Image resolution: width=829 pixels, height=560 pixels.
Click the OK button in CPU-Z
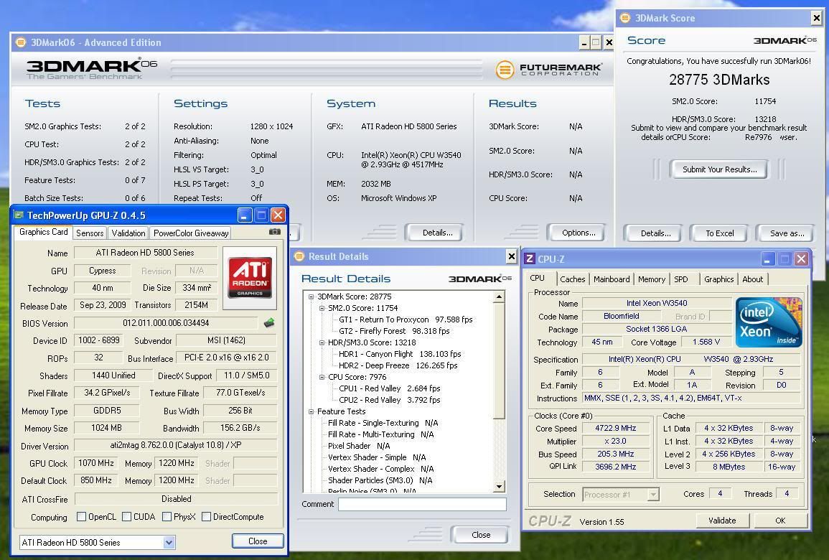point(779,521)
